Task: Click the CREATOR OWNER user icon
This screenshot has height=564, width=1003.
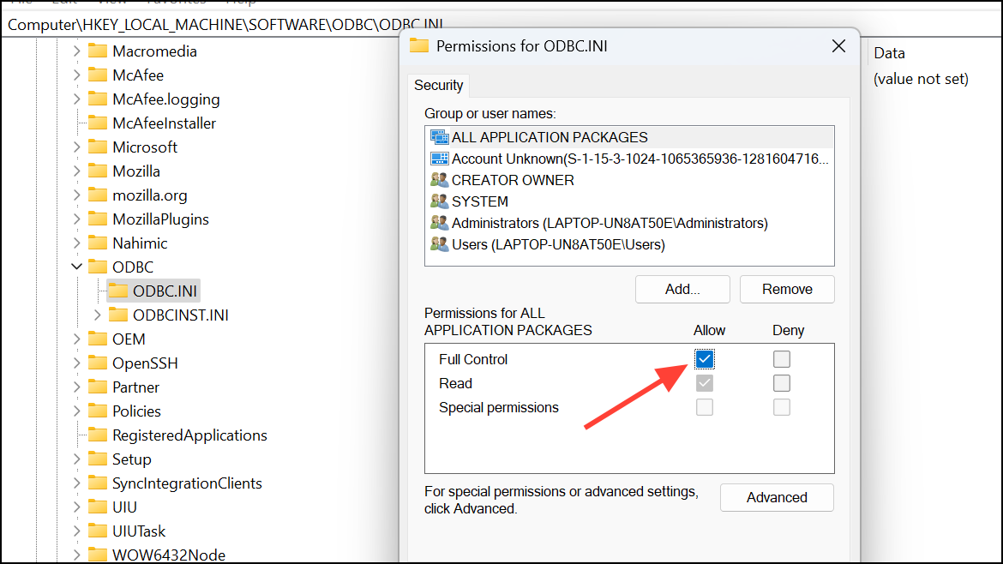Action: pos(439,179)
